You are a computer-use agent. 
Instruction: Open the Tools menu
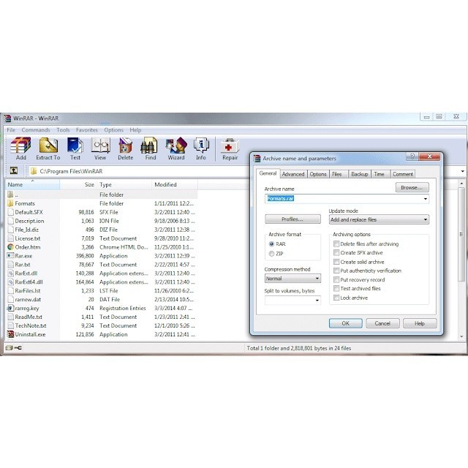[63, 130]
